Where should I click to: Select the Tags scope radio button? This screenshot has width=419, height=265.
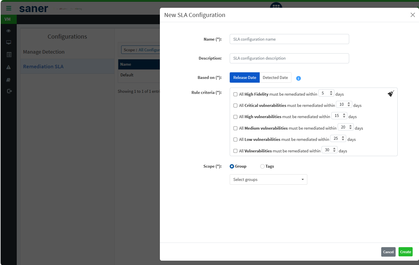tap(262, 166)
